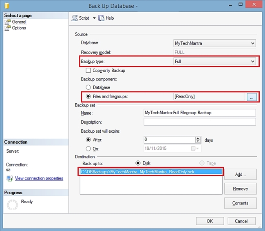Select the General page
The width and height of the screenshot is (265, 231).
coord(19,22)
